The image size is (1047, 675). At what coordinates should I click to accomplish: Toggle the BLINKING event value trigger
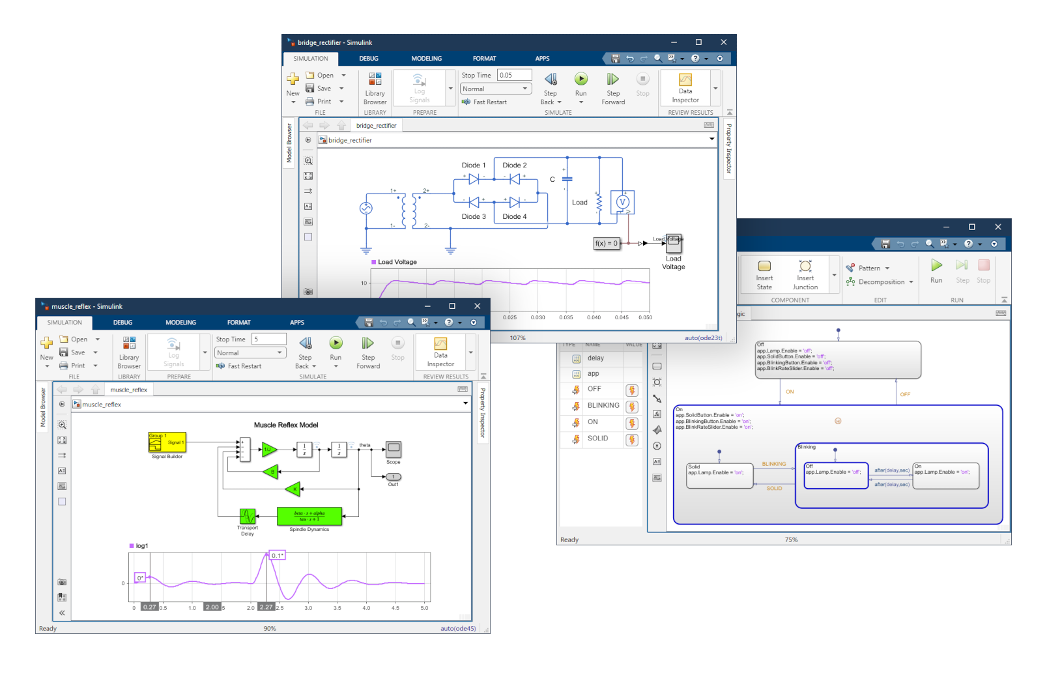coord(631,405)
